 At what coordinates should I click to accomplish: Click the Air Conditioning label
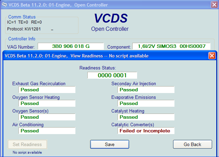click(x=28, y=125)
